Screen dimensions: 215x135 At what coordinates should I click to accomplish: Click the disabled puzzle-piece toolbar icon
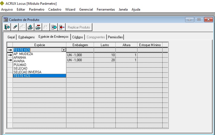22,27
